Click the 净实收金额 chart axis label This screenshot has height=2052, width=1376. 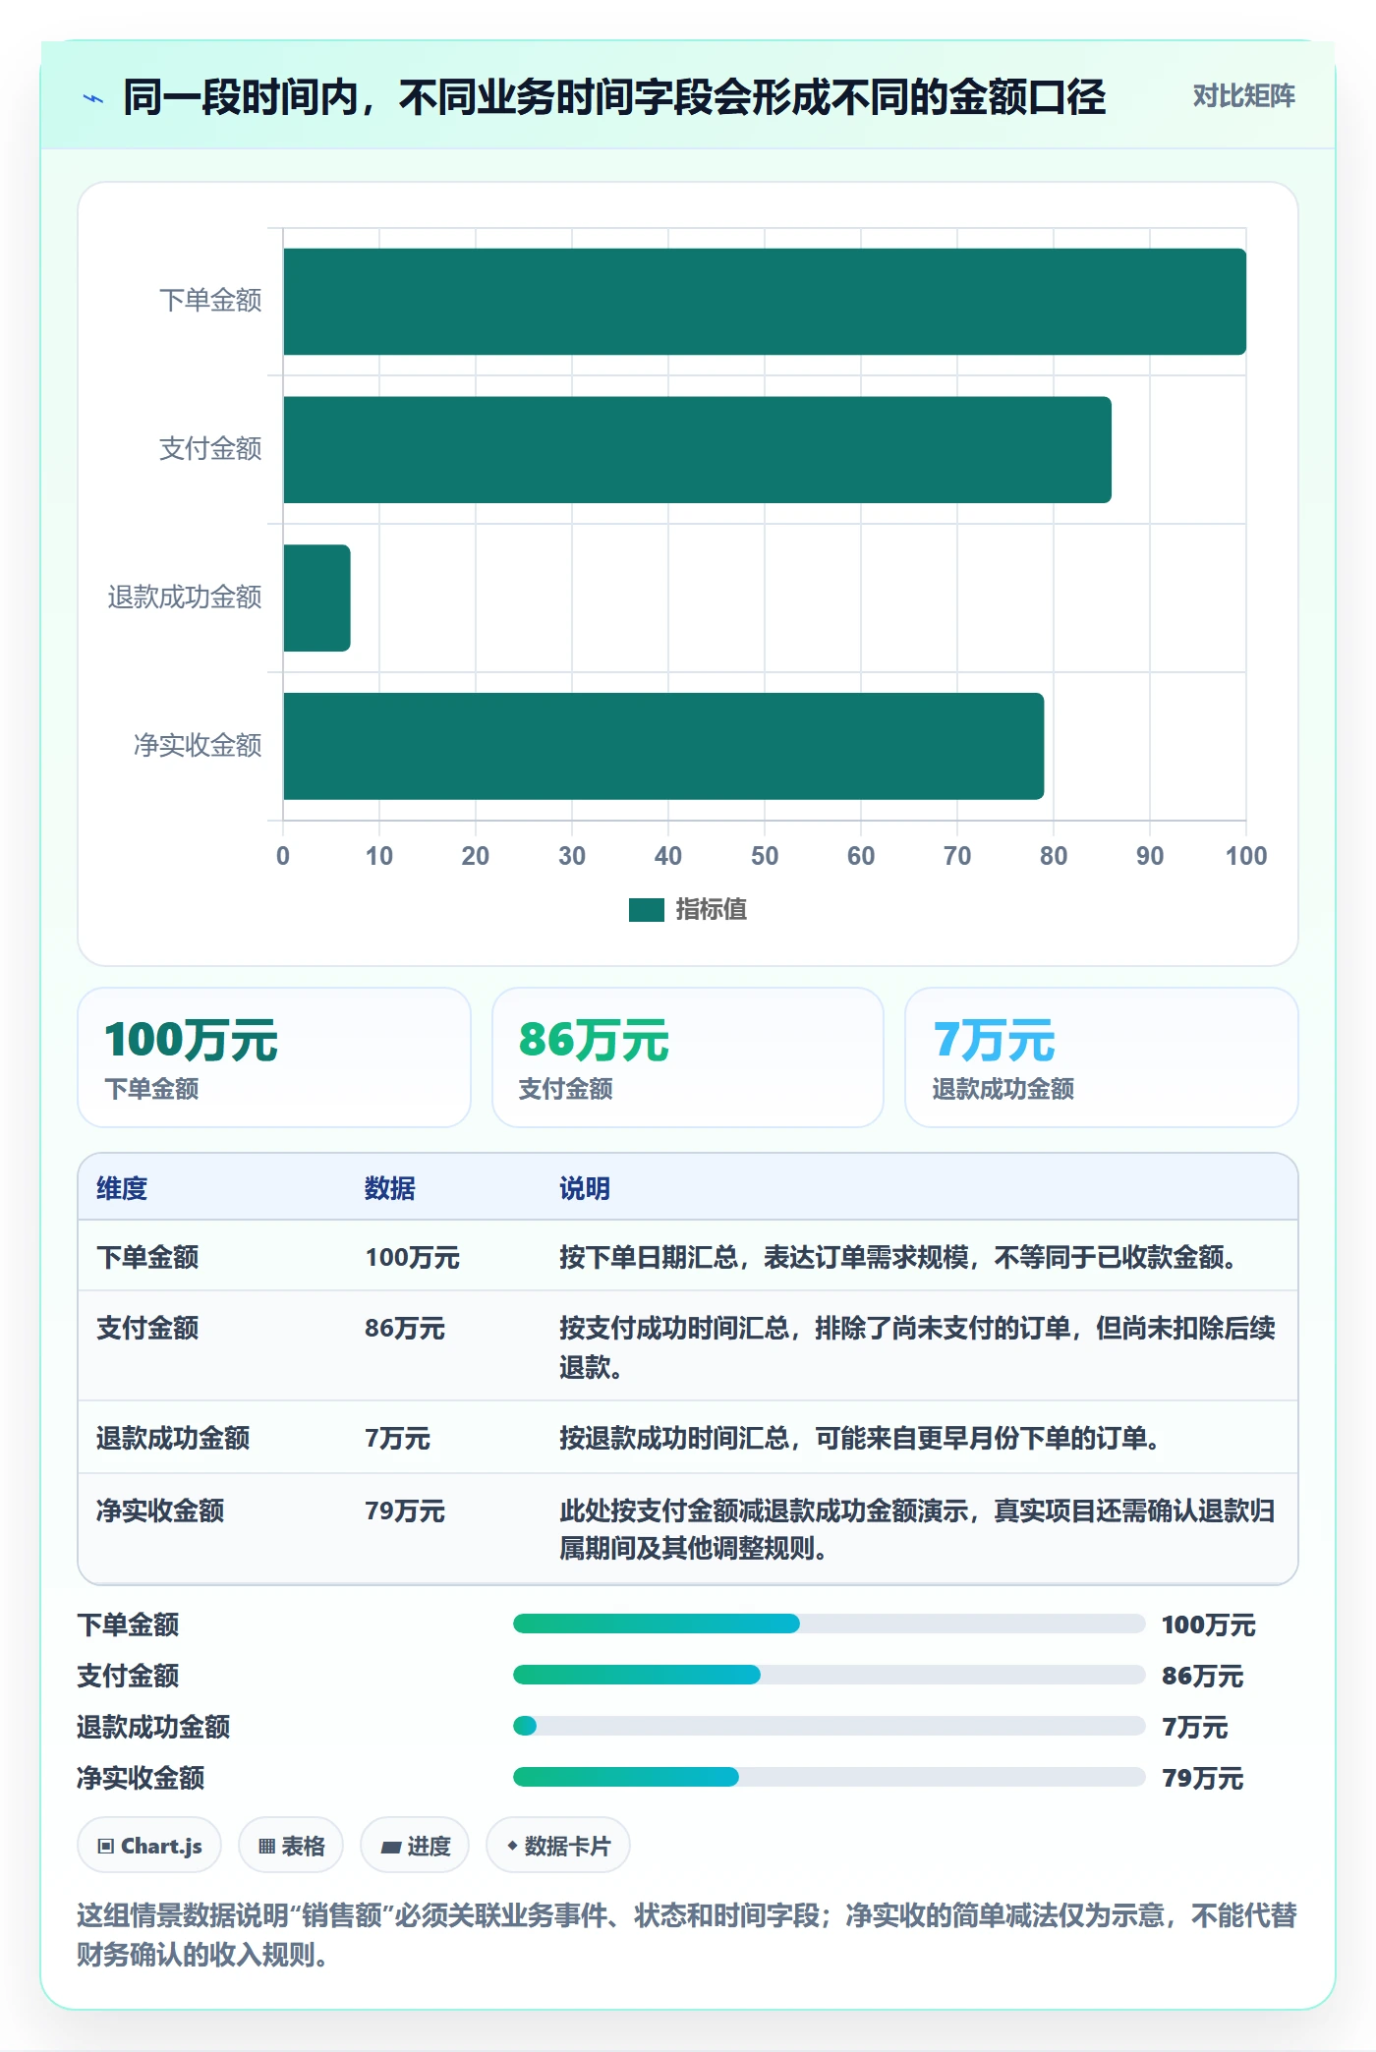coord(198,746)
